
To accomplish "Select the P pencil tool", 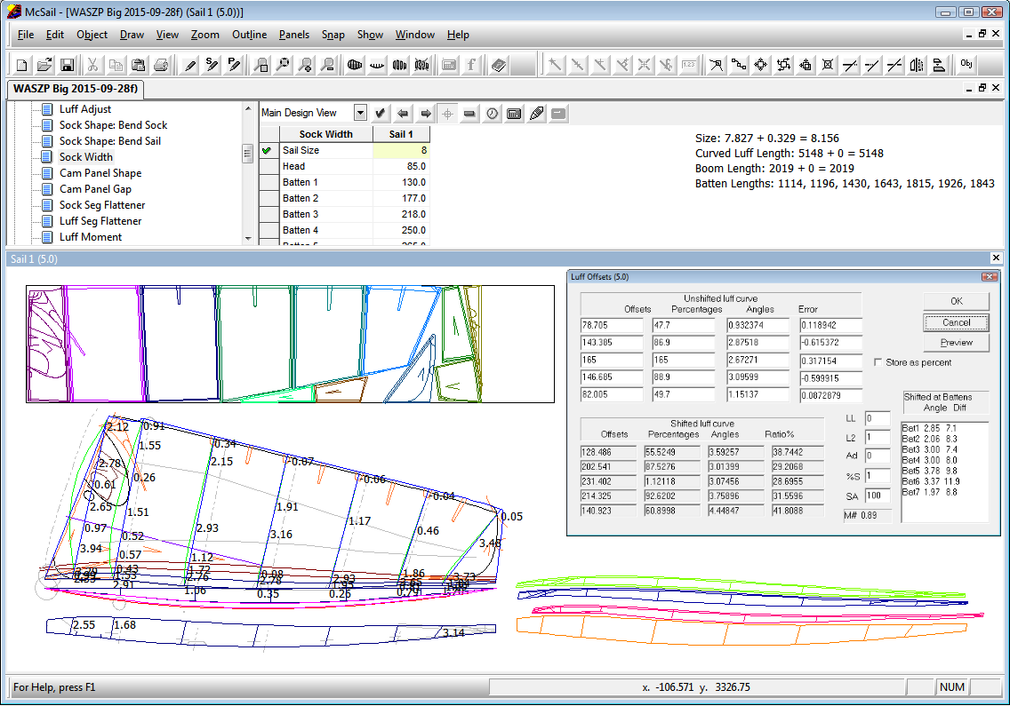I will tap(235, 65).
